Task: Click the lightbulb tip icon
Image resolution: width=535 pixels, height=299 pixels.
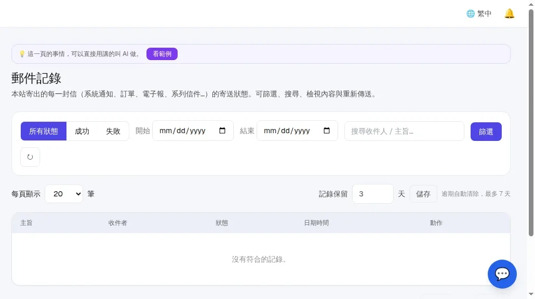Action: click(x=22, y=54)
